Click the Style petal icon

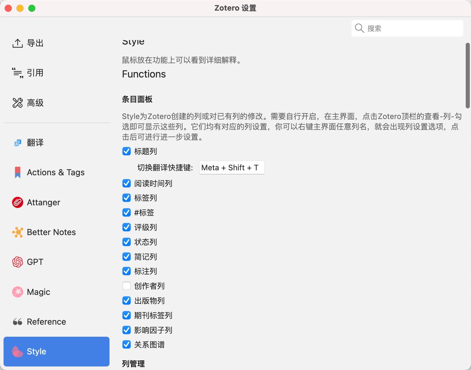coord(18,351)
